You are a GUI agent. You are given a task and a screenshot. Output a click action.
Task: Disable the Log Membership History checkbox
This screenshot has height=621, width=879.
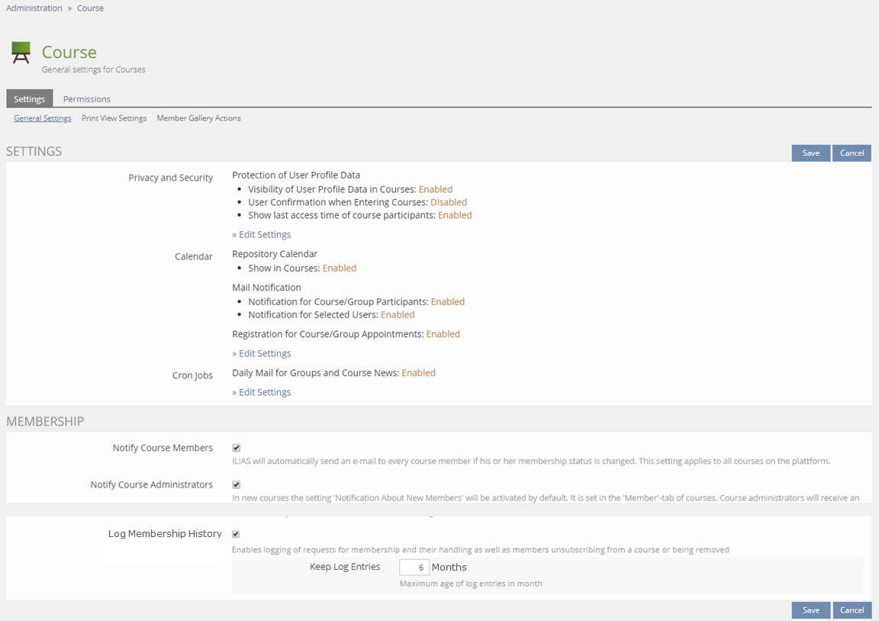click(237, 534)
